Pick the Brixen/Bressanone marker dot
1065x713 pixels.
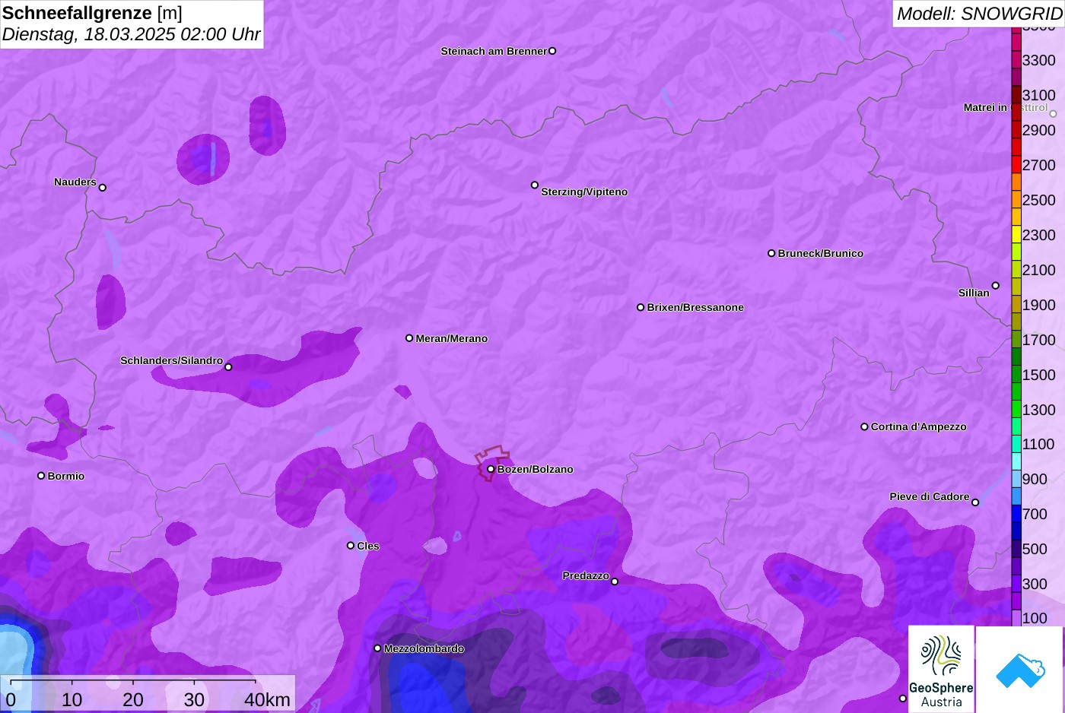pos(641,307)
